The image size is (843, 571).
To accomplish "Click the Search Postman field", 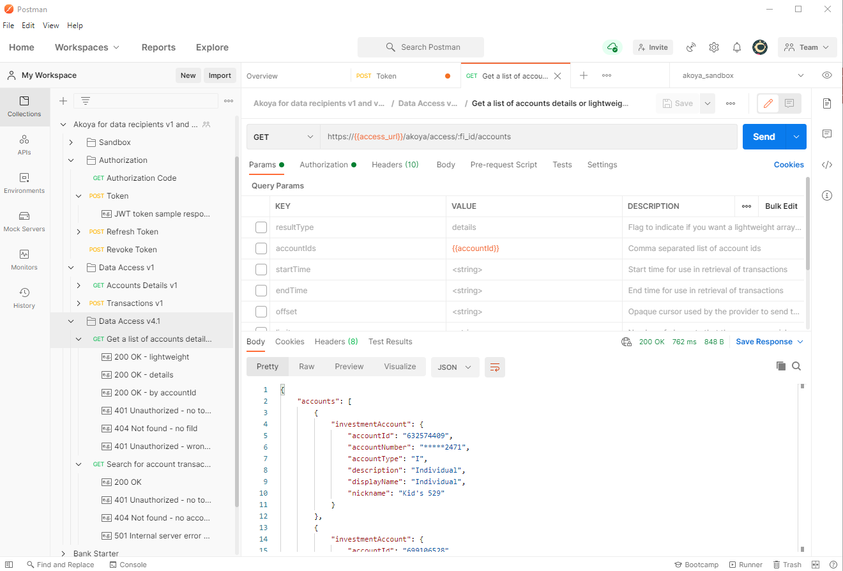I will (421, 47).
